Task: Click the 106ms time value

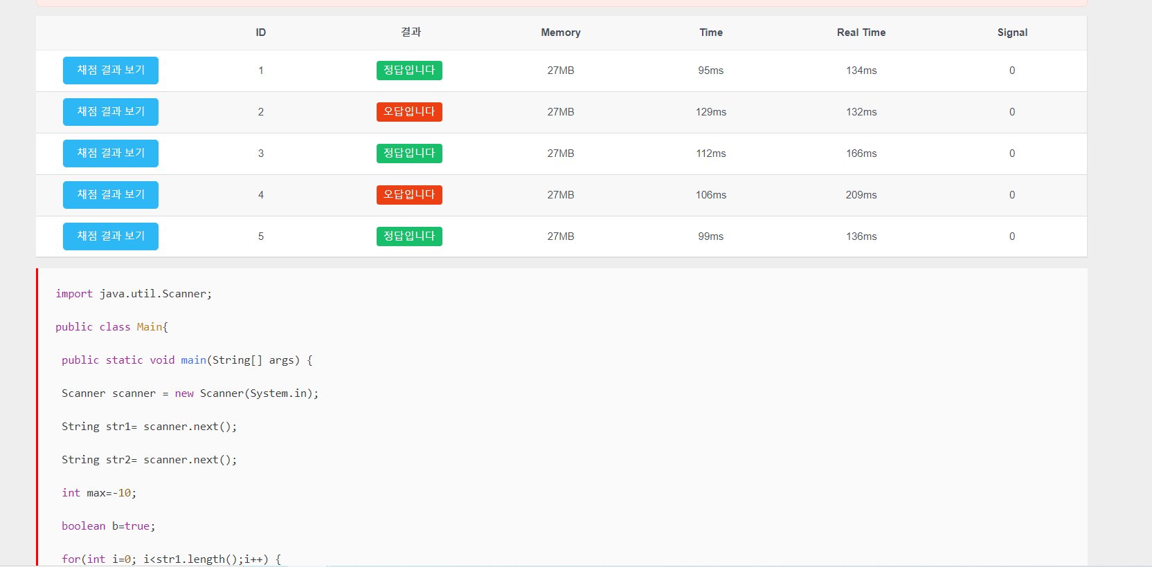Action: click(x=711, y=195)
